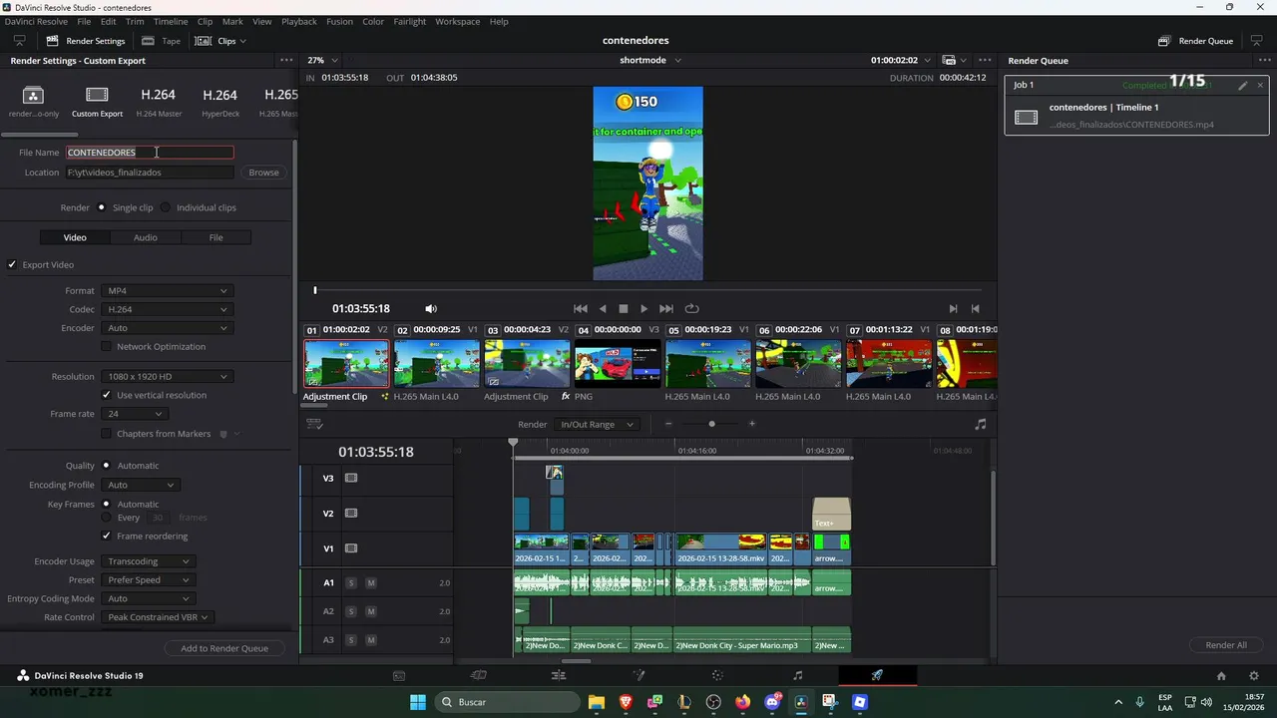Open viewer zoom 27% dropdown
The image size is (1277, 718).
[322, 60]
